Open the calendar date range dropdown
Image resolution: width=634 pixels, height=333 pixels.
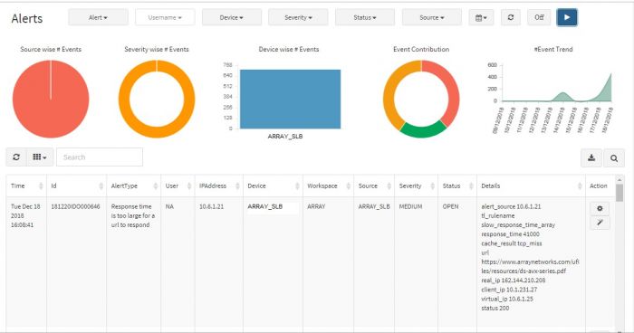tap(481, 17)
